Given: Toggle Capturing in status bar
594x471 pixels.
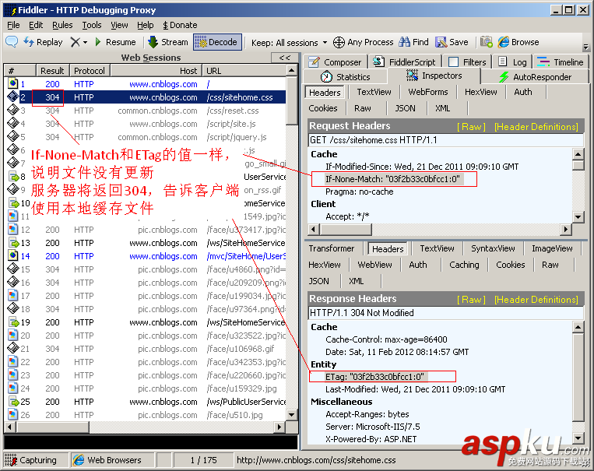Looking at the screenshot, I should click(35, 460).
